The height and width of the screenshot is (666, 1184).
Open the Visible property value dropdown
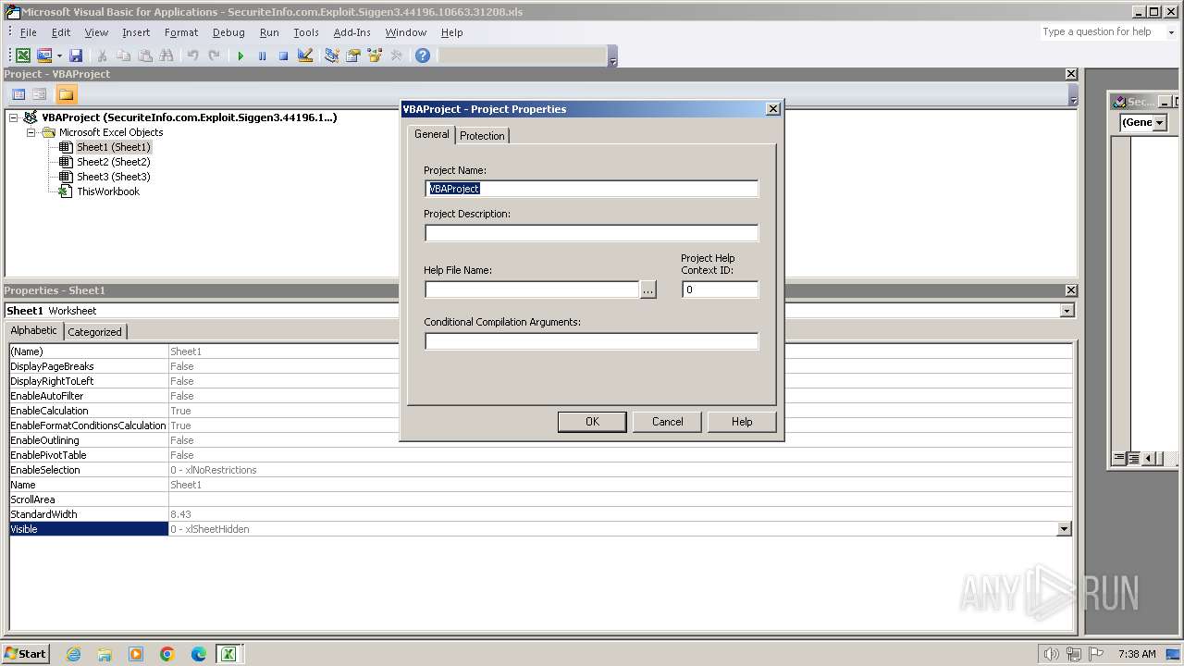tap(1064, 529)
